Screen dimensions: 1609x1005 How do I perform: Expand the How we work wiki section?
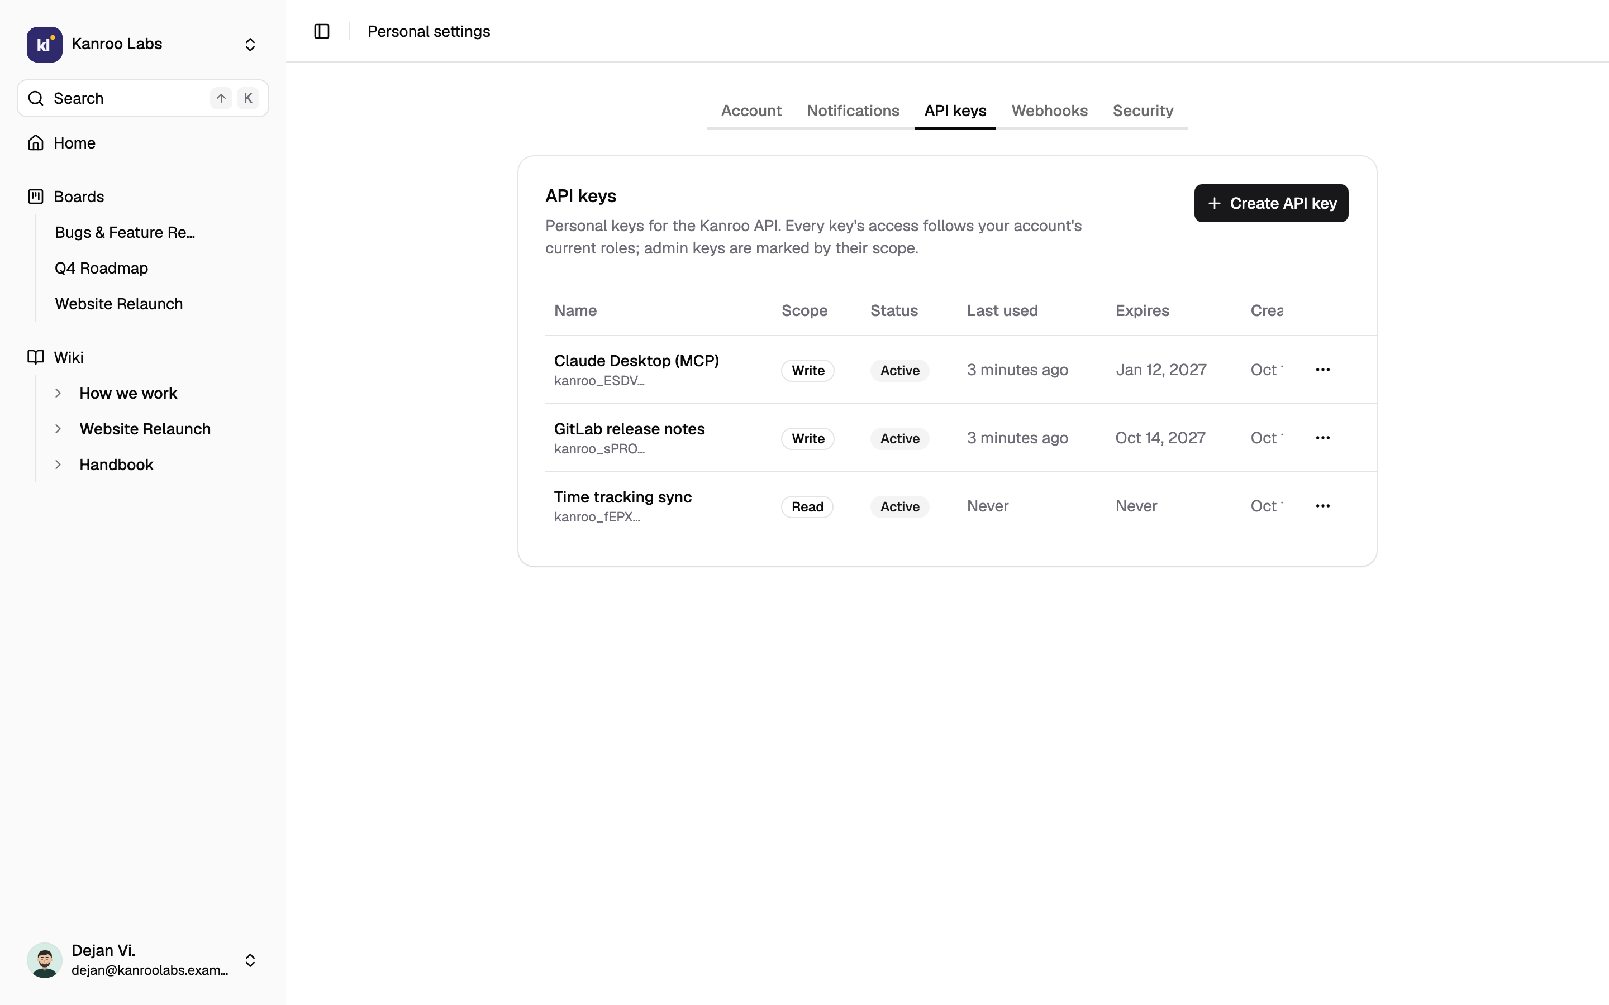tap(58, 394)
